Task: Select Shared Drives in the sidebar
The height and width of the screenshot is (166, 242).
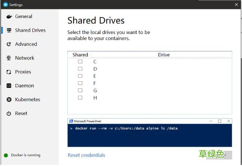Action: (x=30, y=30)
